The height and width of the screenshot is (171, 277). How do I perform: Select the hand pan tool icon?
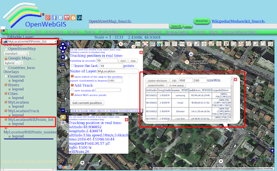tap(63, 117)
